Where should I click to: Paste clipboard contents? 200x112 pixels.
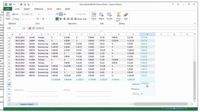[x=8, y=16]
